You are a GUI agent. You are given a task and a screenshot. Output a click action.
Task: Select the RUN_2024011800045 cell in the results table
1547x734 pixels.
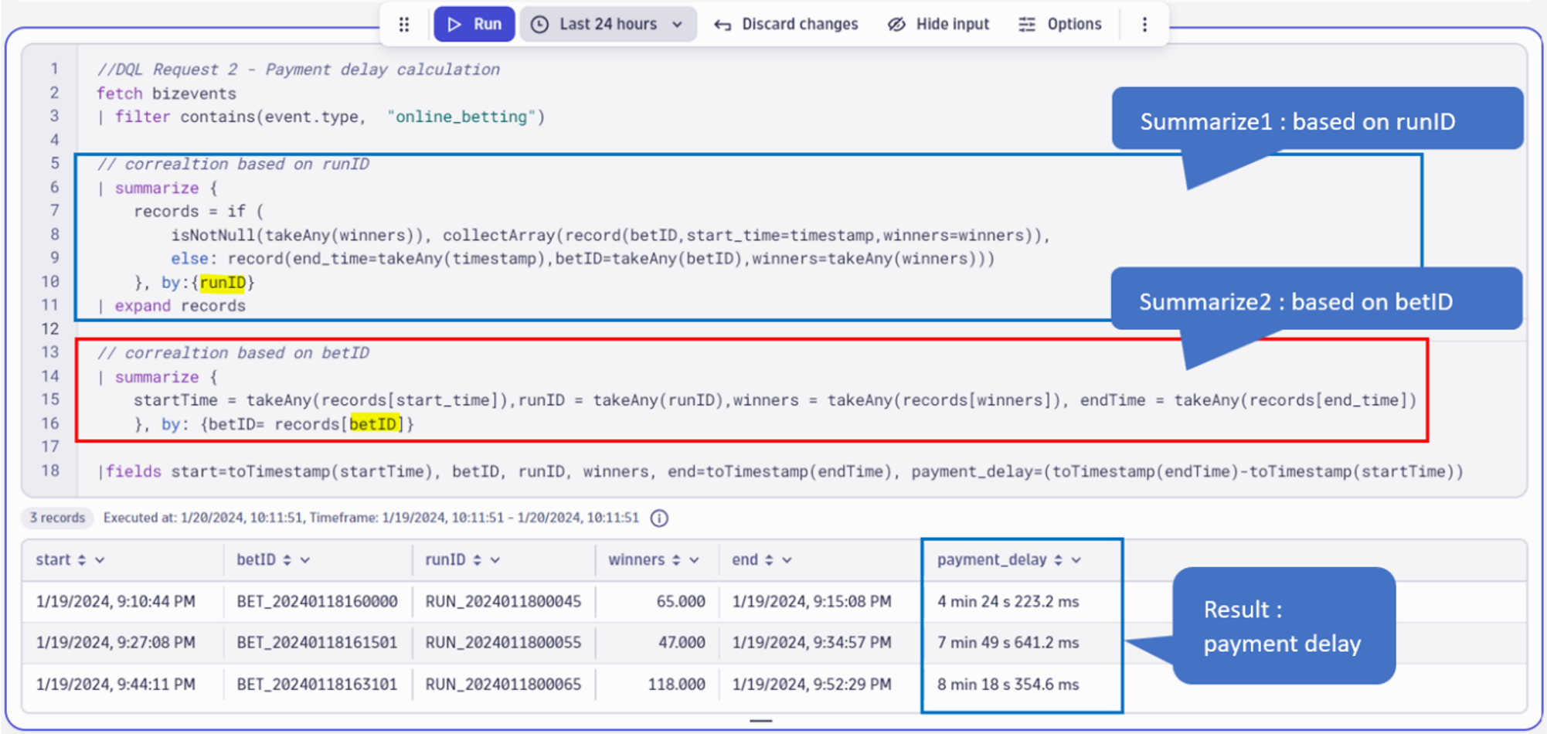point(503,602)
